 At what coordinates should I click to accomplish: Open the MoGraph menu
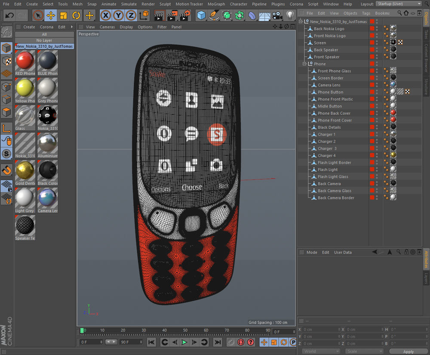[x=216, y=4]
